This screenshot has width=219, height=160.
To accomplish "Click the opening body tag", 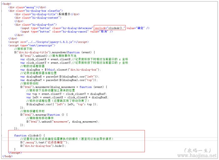I will pos(7,3).
